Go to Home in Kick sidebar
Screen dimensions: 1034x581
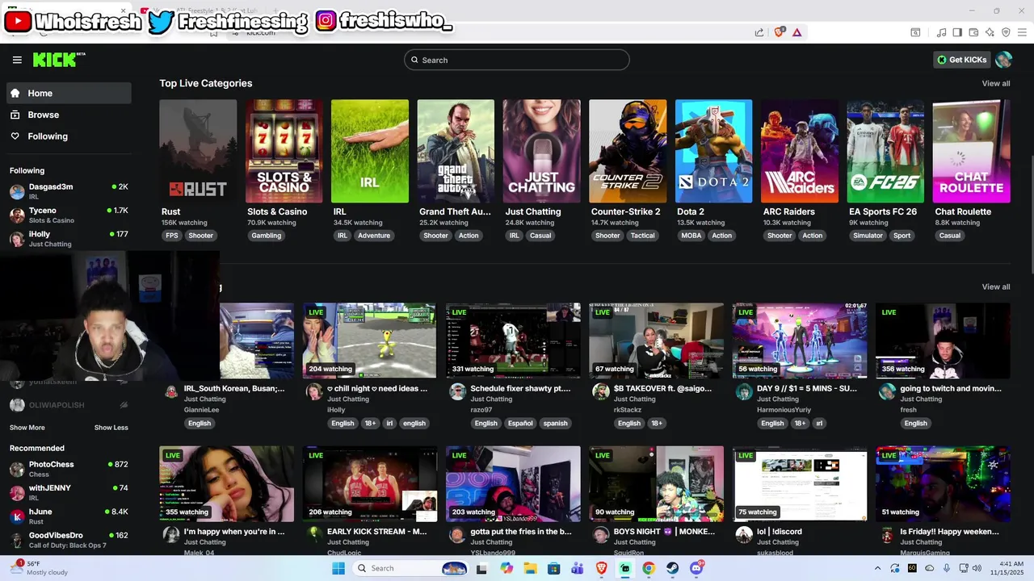click(x=69, y=93)
